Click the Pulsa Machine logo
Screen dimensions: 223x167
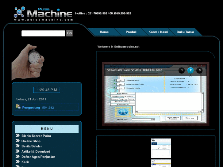click(x=43, y=14)
